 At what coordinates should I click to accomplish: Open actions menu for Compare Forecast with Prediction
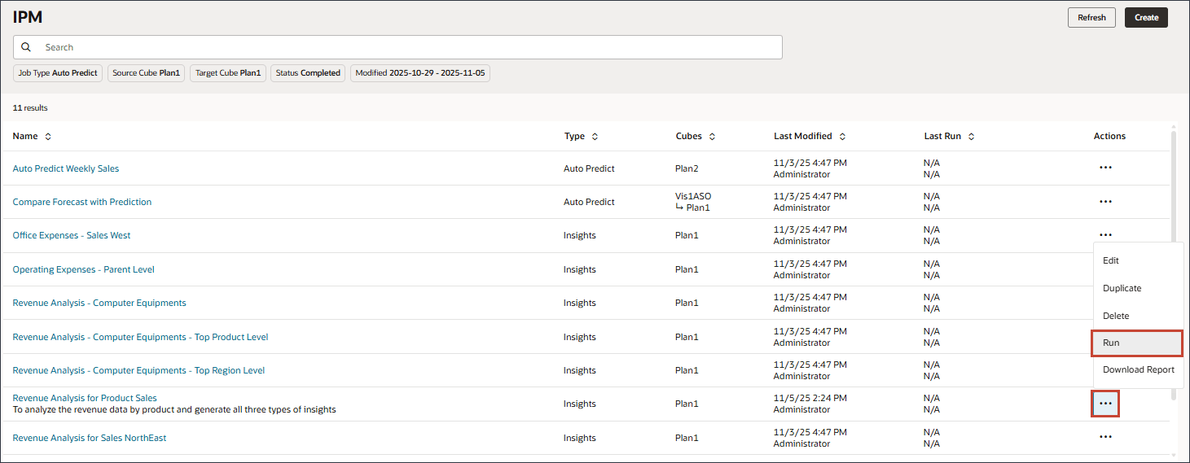click(1105, 202)
